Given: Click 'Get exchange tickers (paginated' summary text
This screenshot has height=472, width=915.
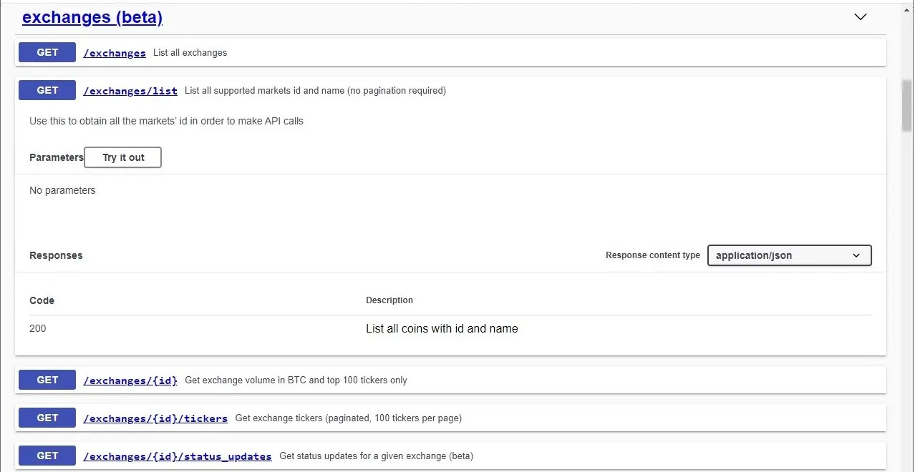Looking at the screenshot, I should (x=349, y=418).
